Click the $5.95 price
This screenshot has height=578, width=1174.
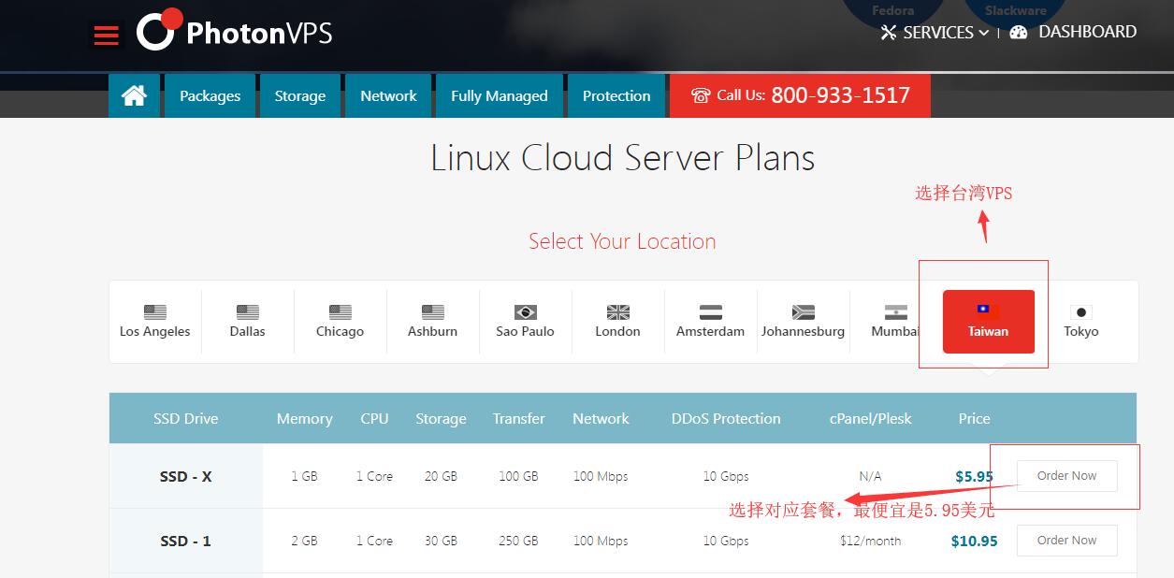pyautogui.click(x=974, y=476)
